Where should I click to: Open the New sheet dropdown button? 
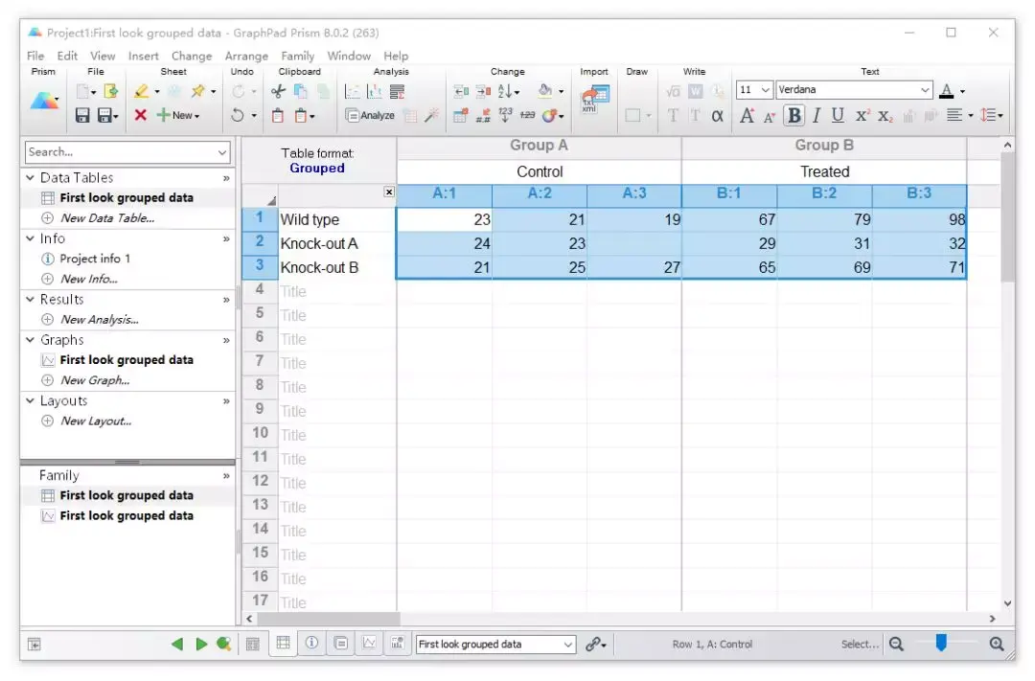pyautogui.click(x=178, y=116)
